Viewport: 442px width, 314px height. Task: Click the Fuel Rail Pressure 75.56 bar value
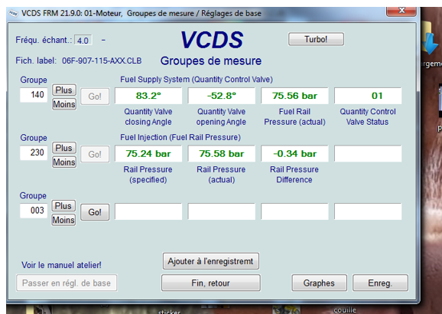[294, 96]
